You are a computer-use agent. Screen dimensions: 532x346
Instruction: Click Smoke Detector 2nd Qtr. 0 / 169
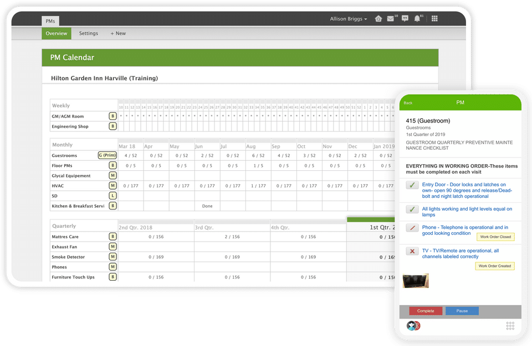tap(156, 258)
